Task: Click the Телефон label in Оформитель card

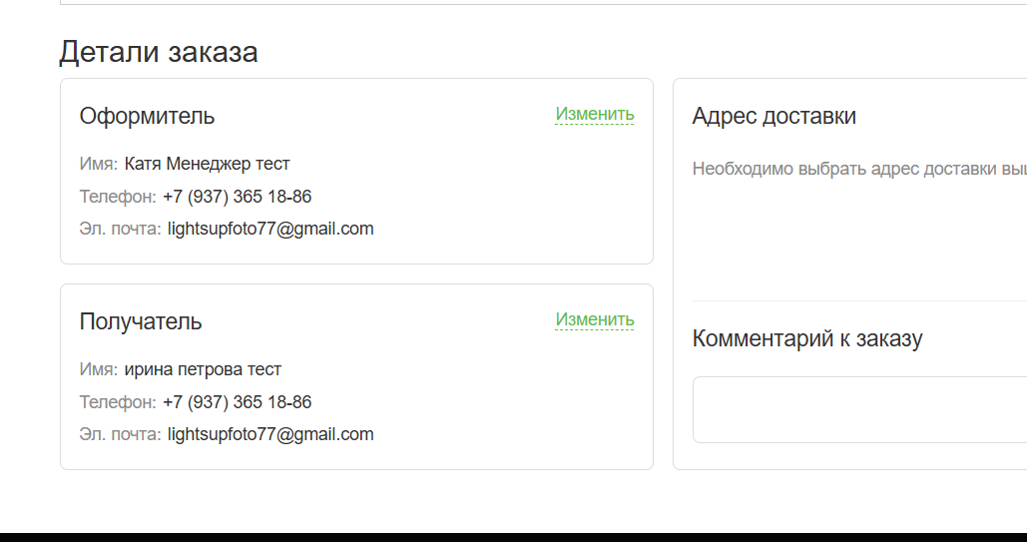Action: coord(118,197)
